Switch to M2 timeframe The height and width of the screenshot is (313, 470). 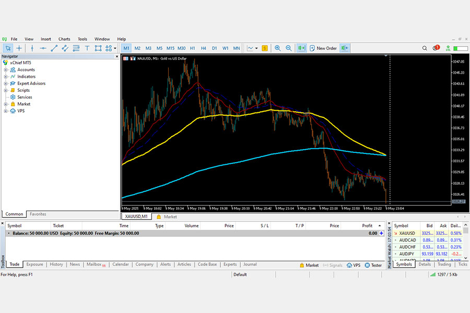point(137,48)
